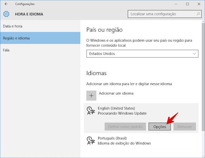The width and height of the screenshot is (205, 158).
Task: Close the Configurações window
Action: [199, 4]
